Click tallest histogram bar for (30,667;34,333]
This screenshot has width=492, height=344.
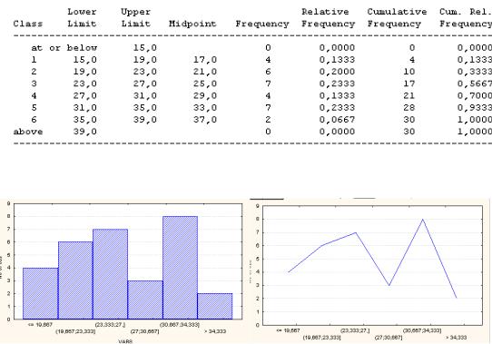[x=180, y=268]
